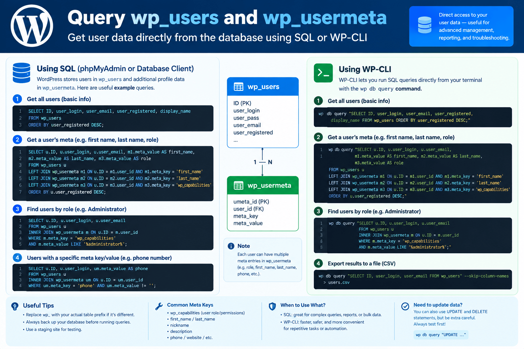Click the 'wp db query "UPDATE ..."' code chip

coord(441,335)
